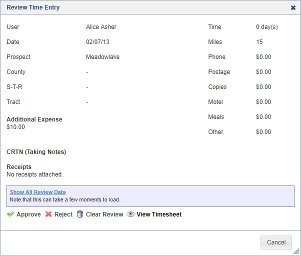
Task: Click the Other amount $0.00
Action: tap(263, 132)
